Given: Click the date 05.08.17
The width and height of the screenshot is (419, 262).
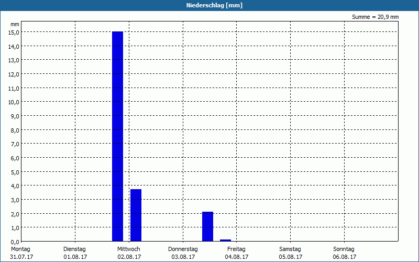Looking at the screenshot, I should [291, 257].
